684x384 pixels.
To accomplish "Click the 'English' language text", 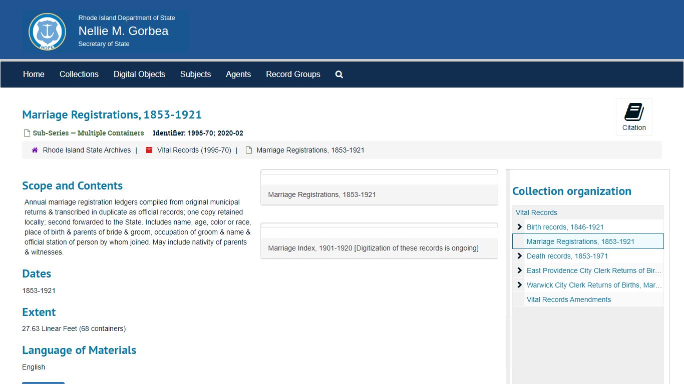I will (x=34, y=367).
